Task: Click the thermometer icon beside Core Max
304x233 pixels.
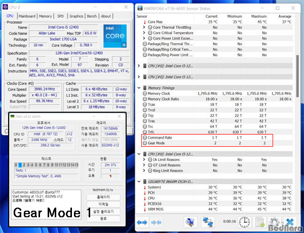Action: click(144, 22)
